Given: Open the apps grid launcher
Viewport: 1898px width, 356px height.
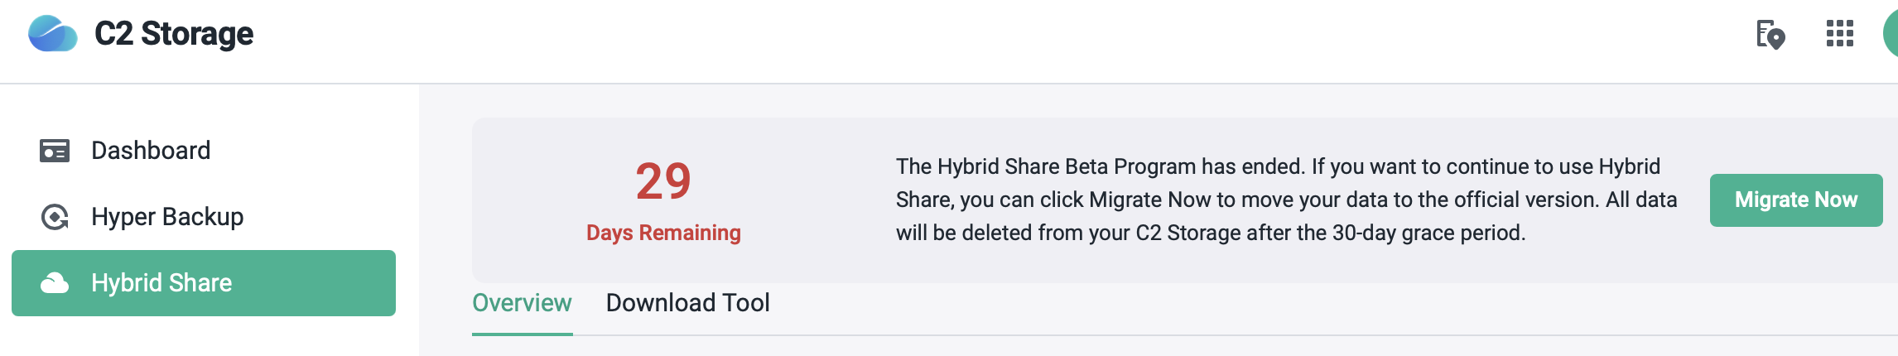Looking at the screenshot, I should [1840, 34].
